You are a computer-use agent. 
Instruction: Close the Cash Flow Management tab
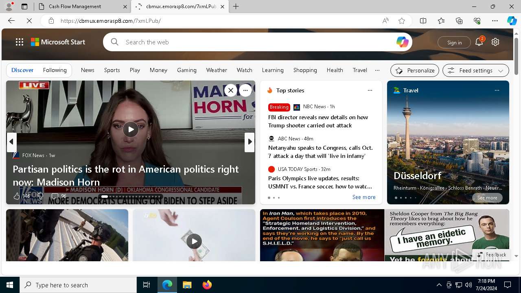coord(125,7)
